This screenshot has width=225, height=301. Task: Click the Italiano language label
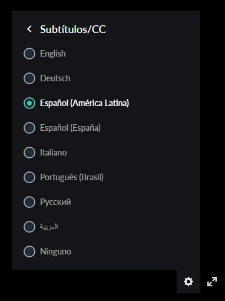(54, 153)
